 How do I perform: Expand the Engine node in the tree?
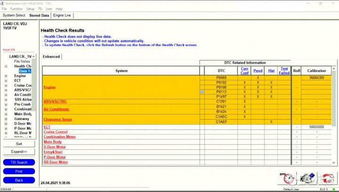click(6, 76)
